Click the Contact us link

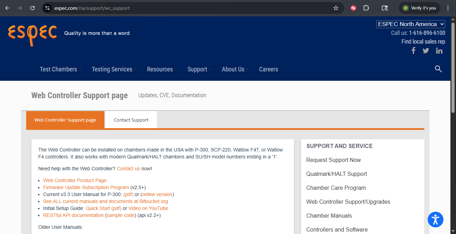tap(128, 169)
